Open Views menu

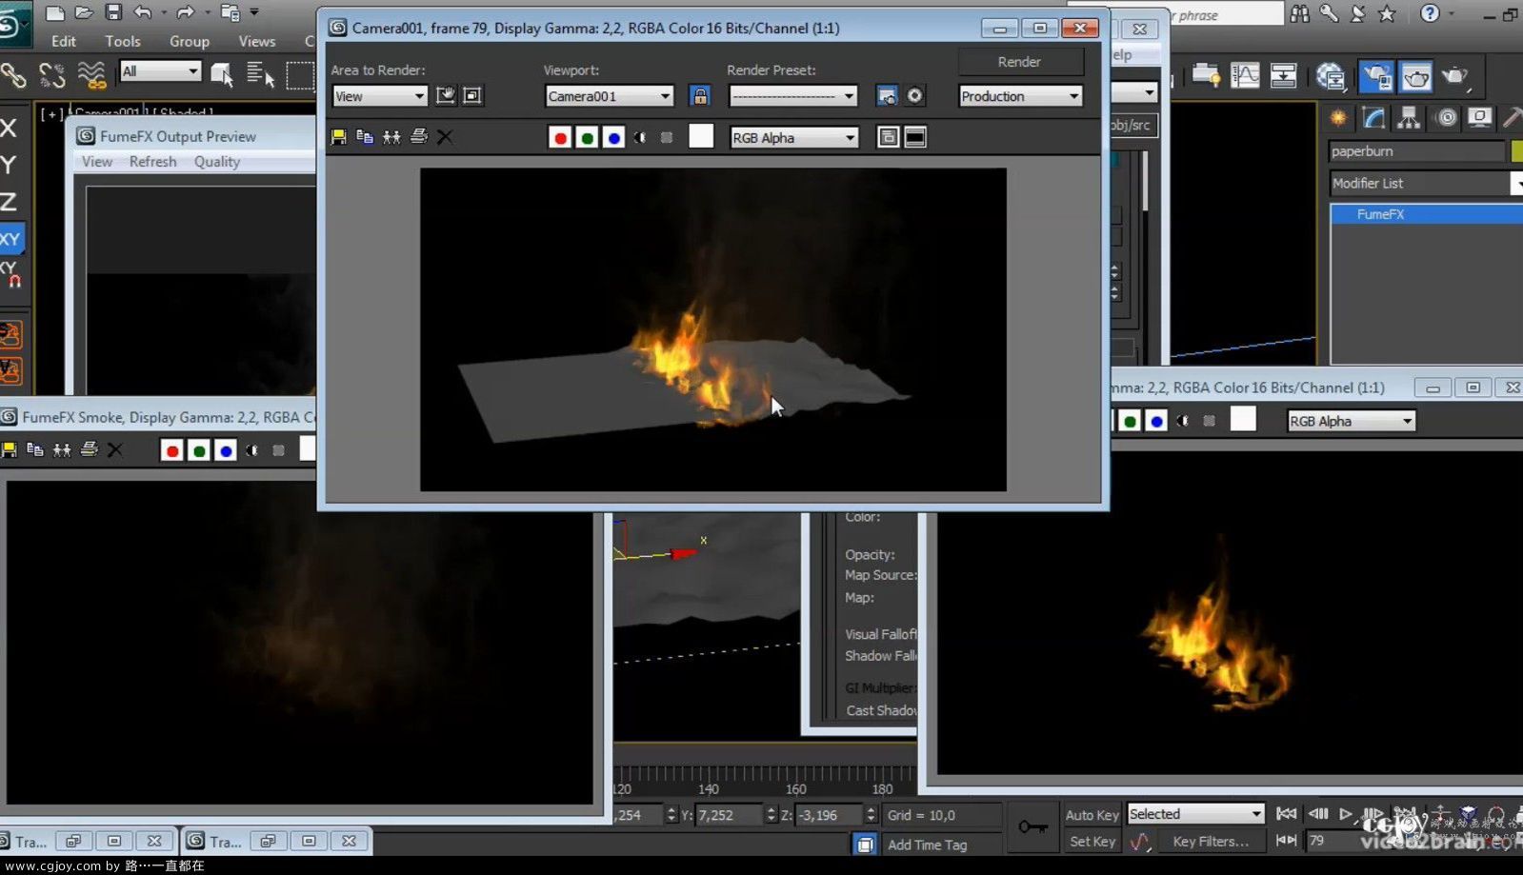click(x=257, y=41)
